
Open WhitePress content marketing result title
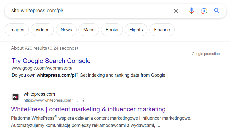pyautogui.click(x=88, y=109)
